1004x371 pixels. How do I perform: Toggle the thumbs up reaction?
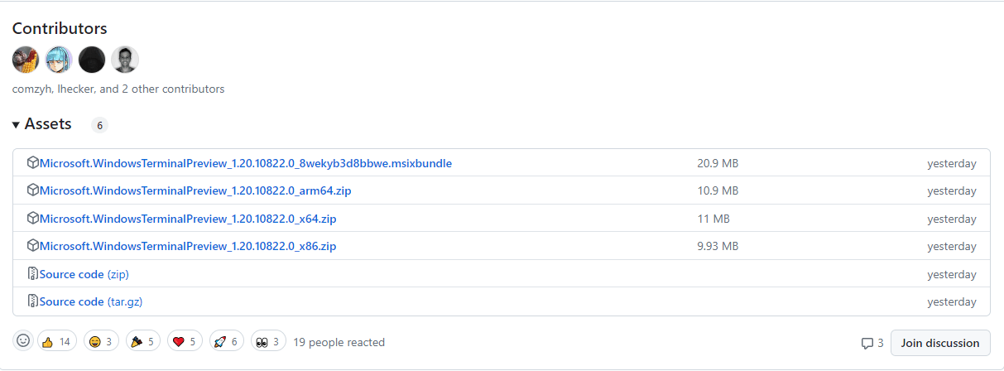click(56, 341)
